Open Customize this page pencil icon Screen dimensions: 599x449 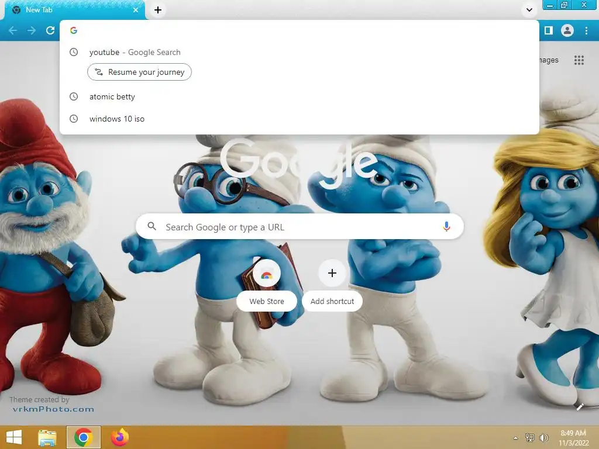(x=580, y=407)
